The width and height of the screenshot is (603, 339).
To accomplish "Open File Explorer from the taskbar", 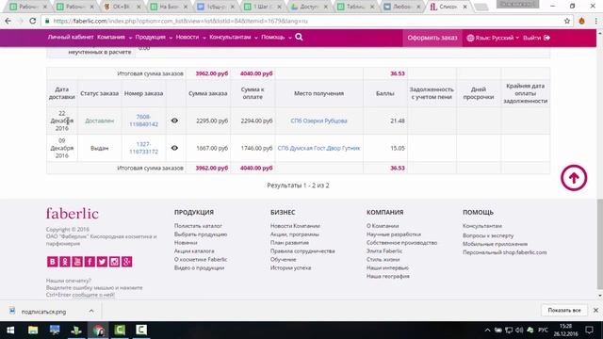I will [x=33, y=331].
